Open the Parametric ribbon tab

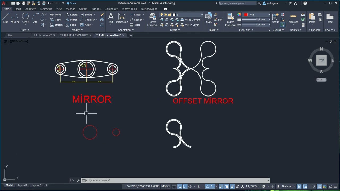(46, 9)
